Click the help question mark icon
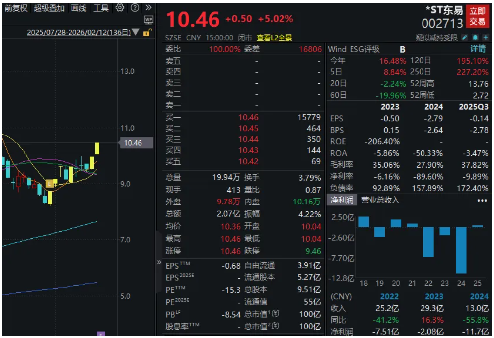494x338 pixels. tap(135, 8)
